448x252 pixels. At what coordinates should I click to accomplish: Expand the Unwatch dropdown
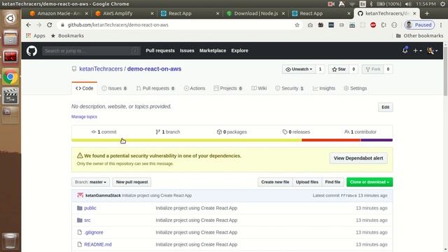[299, 69]
